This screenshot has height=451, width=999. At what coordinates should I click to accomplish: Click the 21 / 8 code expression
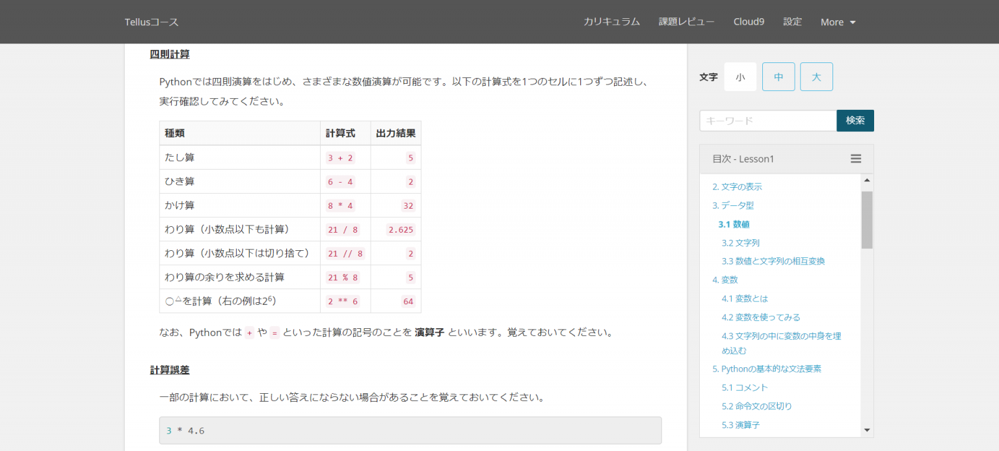tap(343, 229)
